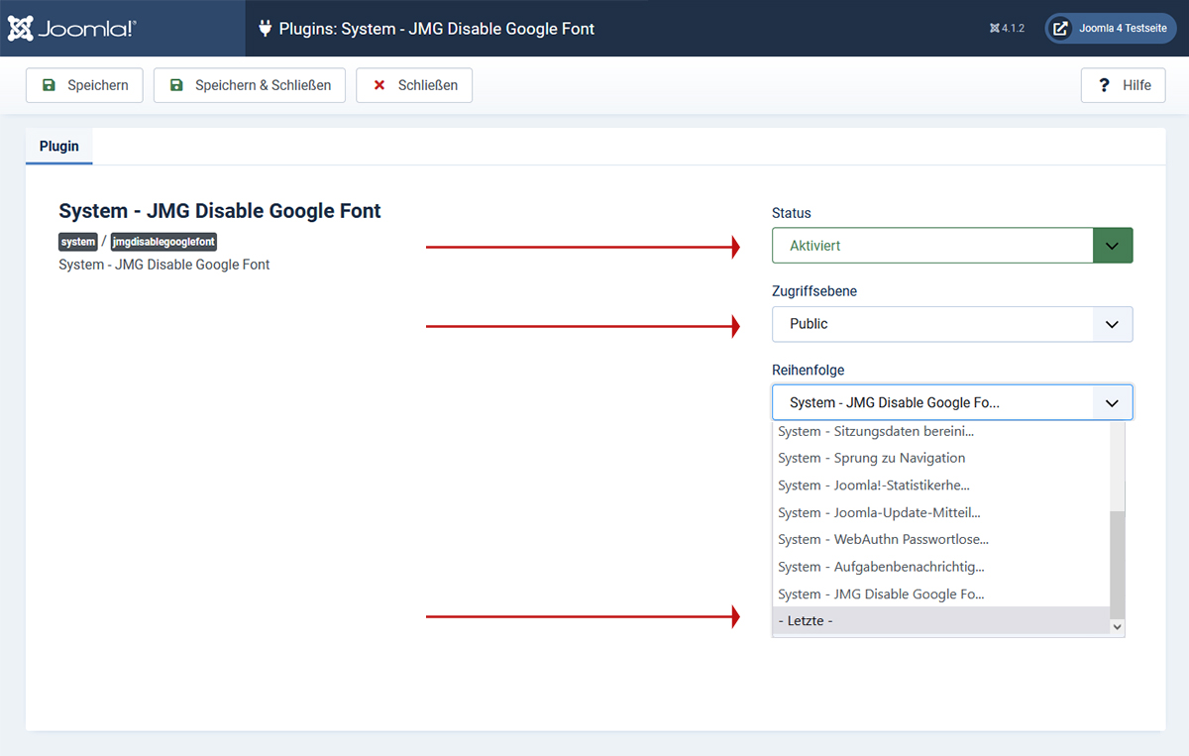The height and width of the screenshot is (756, 1189).
Task: Select System - JMG Disable Google Fo... list option
Action: tap(941, 594)
